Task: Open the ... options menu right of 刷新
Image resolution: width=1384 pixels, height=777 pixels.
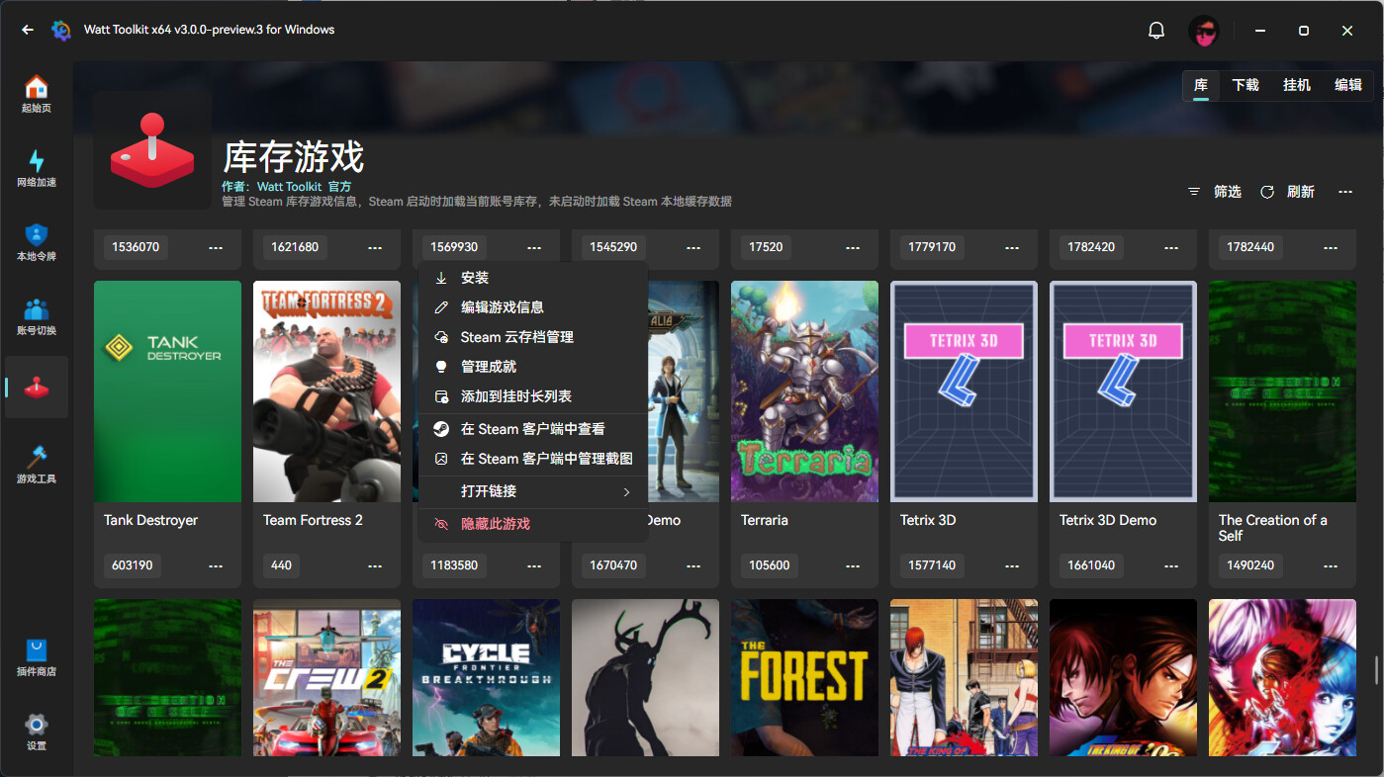Action: (1344, 192)
